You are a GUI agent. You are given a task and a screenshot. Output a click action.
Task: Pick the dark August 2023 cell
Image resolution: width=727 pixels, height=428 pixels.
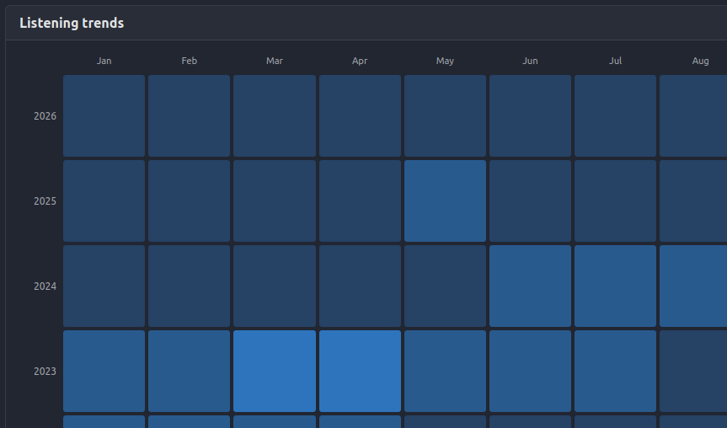coord(693,371)
